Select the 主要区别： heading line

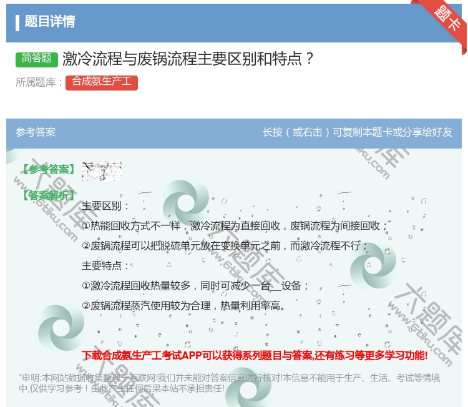click(105, 206)
